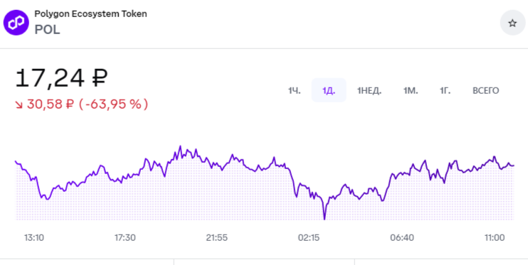The image size is (528, 265).
Task: Switch chart to 1НЕД. range
Action: coord(369,90)
